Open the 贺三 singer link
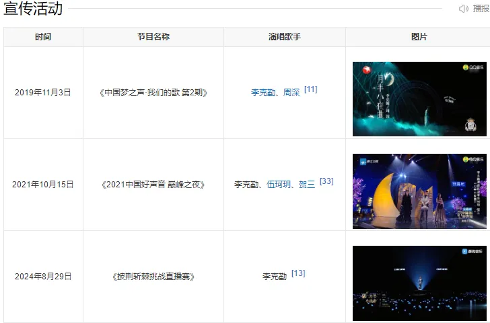The height and width of the screenshot is (323, 490). coord(307,184)
